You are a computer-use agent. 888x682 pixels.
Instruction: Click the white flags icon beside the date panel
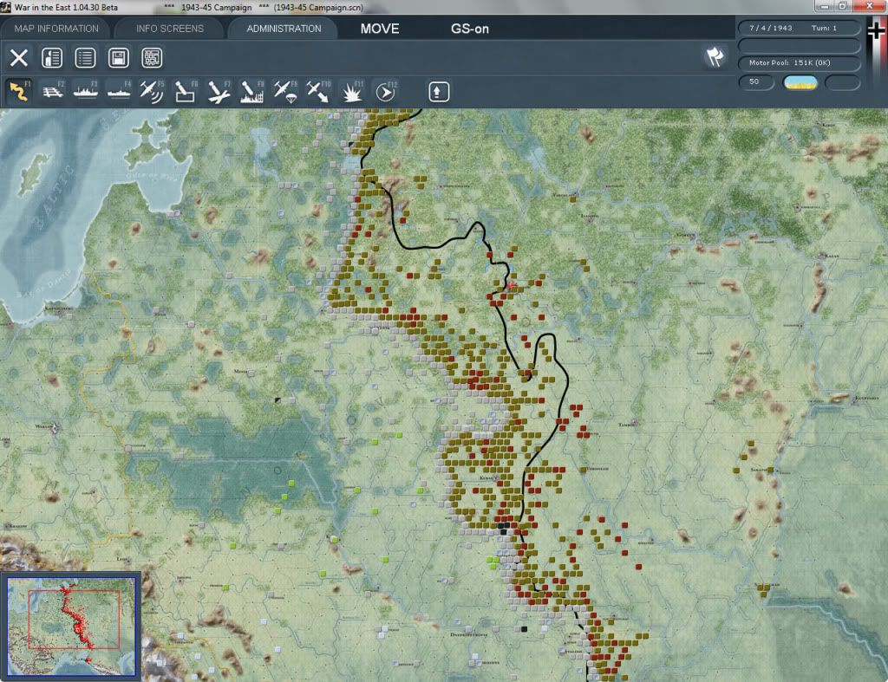click(x=715, y=56)
